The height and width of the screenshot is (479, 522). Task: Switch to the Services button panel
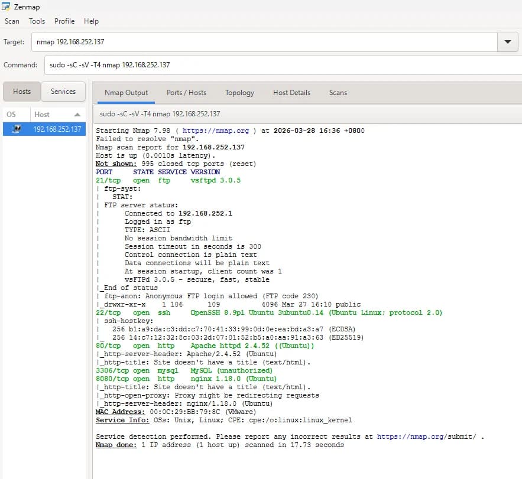(63, 92)
